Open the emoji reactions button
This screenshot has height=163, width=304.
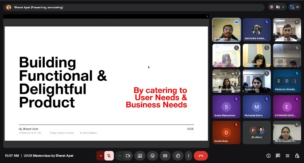coord(152,156)
